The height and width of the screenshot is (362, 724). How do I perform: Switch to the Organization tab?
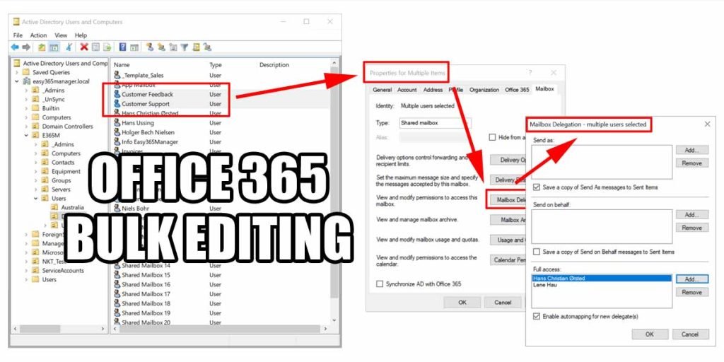(484, 90)
